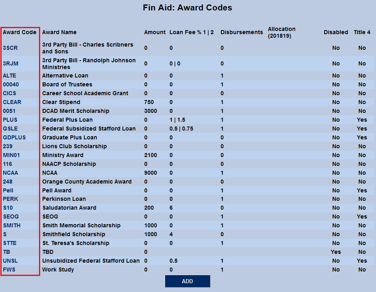
Task: Click the Allocation (201819) column header
Action: coord(282,33)
